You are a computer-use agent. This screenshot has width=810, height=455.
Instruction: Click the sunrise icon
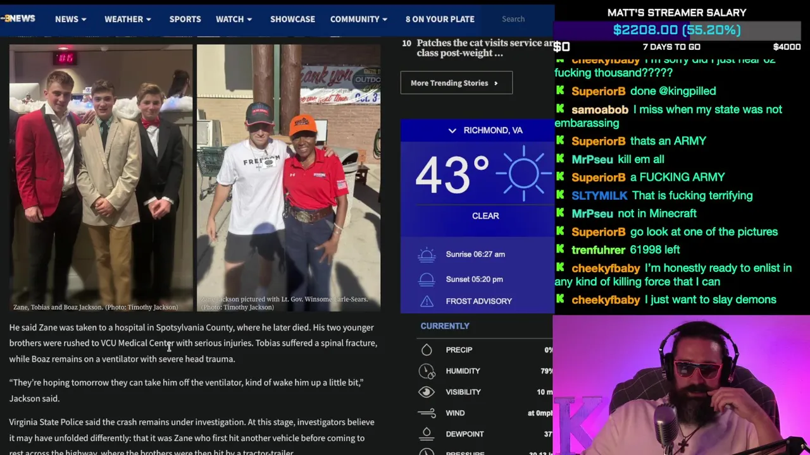427,255
